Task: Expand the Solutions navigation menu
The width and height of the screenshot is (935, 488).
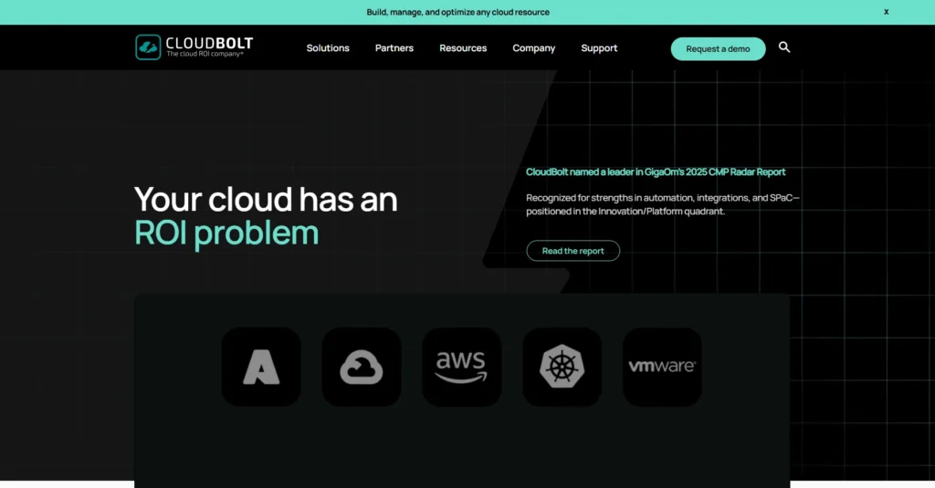Action: click(x=328, y=48)
